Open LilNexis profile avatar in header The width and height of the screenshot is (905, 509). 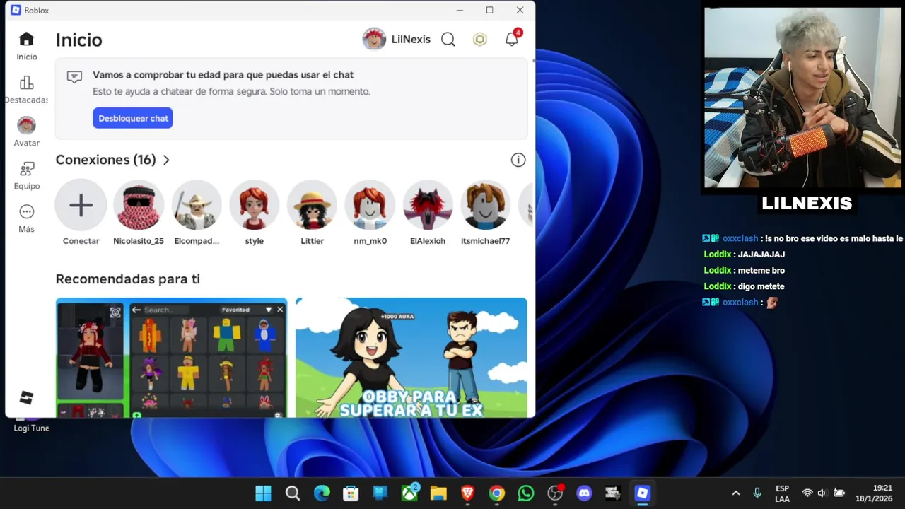[x=374, y=40]
